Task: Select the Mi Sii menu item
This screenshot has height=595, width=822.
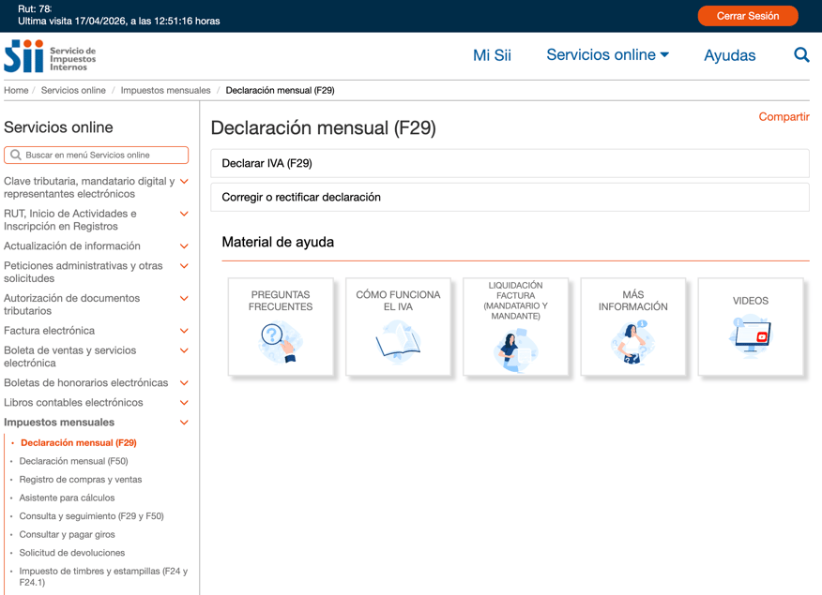Action: point(492,55)
